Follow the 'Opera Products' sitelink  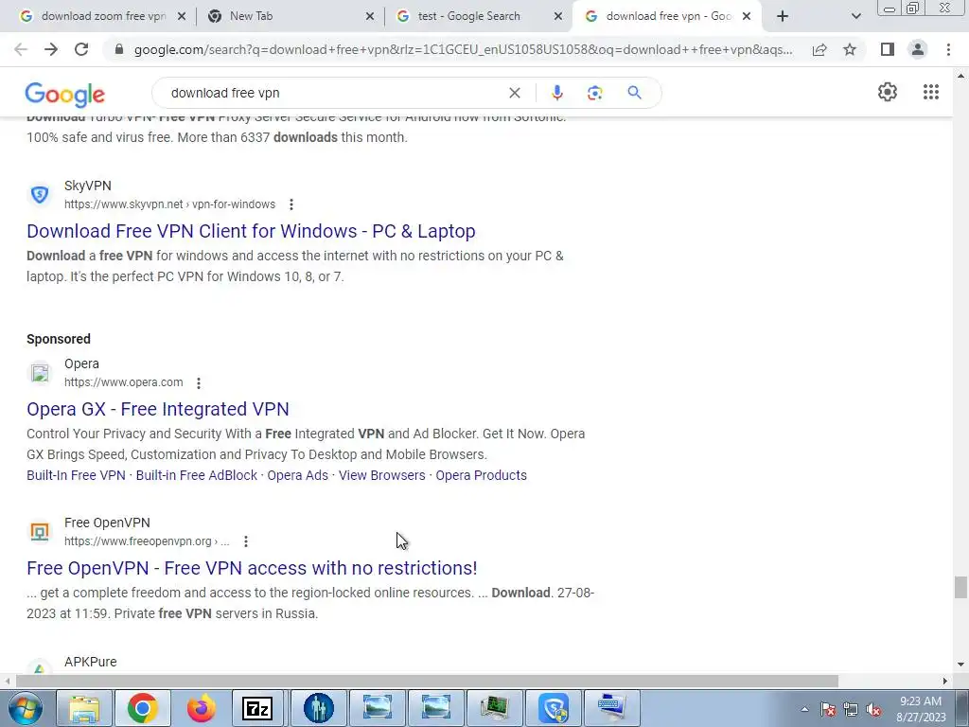tap(482, 475)
